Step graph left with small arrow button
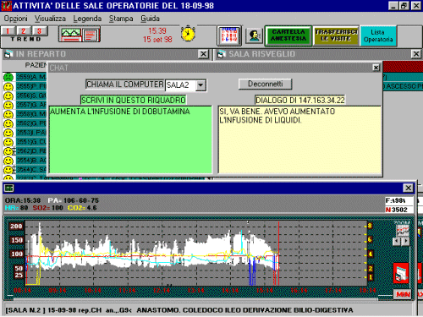The width and height of the screenshot is (423, 317). pyautogui.click(x=397, y=241)
